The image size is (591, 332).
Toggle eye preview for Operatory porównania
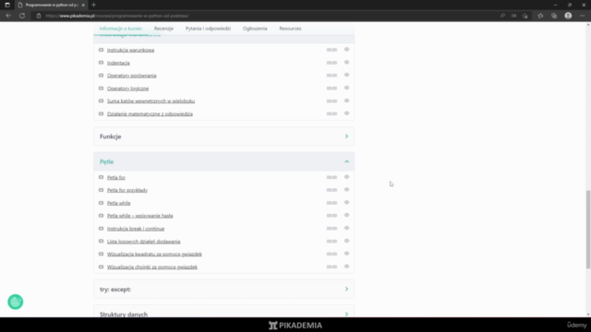pos(346,75)
